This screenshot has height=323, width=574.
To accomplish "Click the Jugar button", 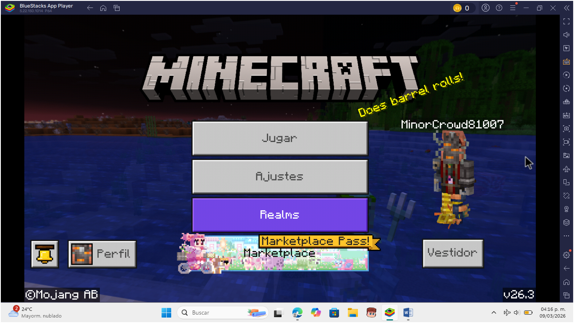I will 279,138.
